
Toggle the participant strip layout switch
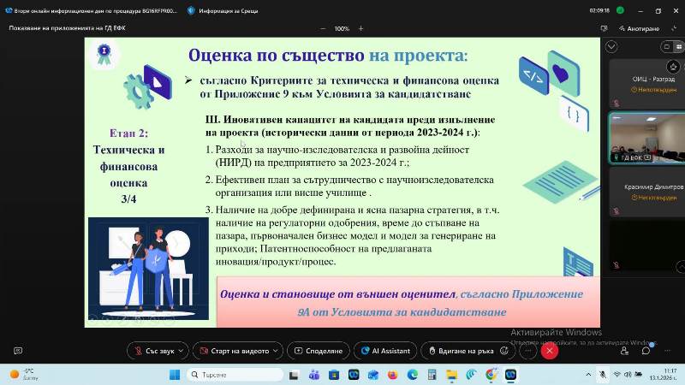tap(670, 46)
